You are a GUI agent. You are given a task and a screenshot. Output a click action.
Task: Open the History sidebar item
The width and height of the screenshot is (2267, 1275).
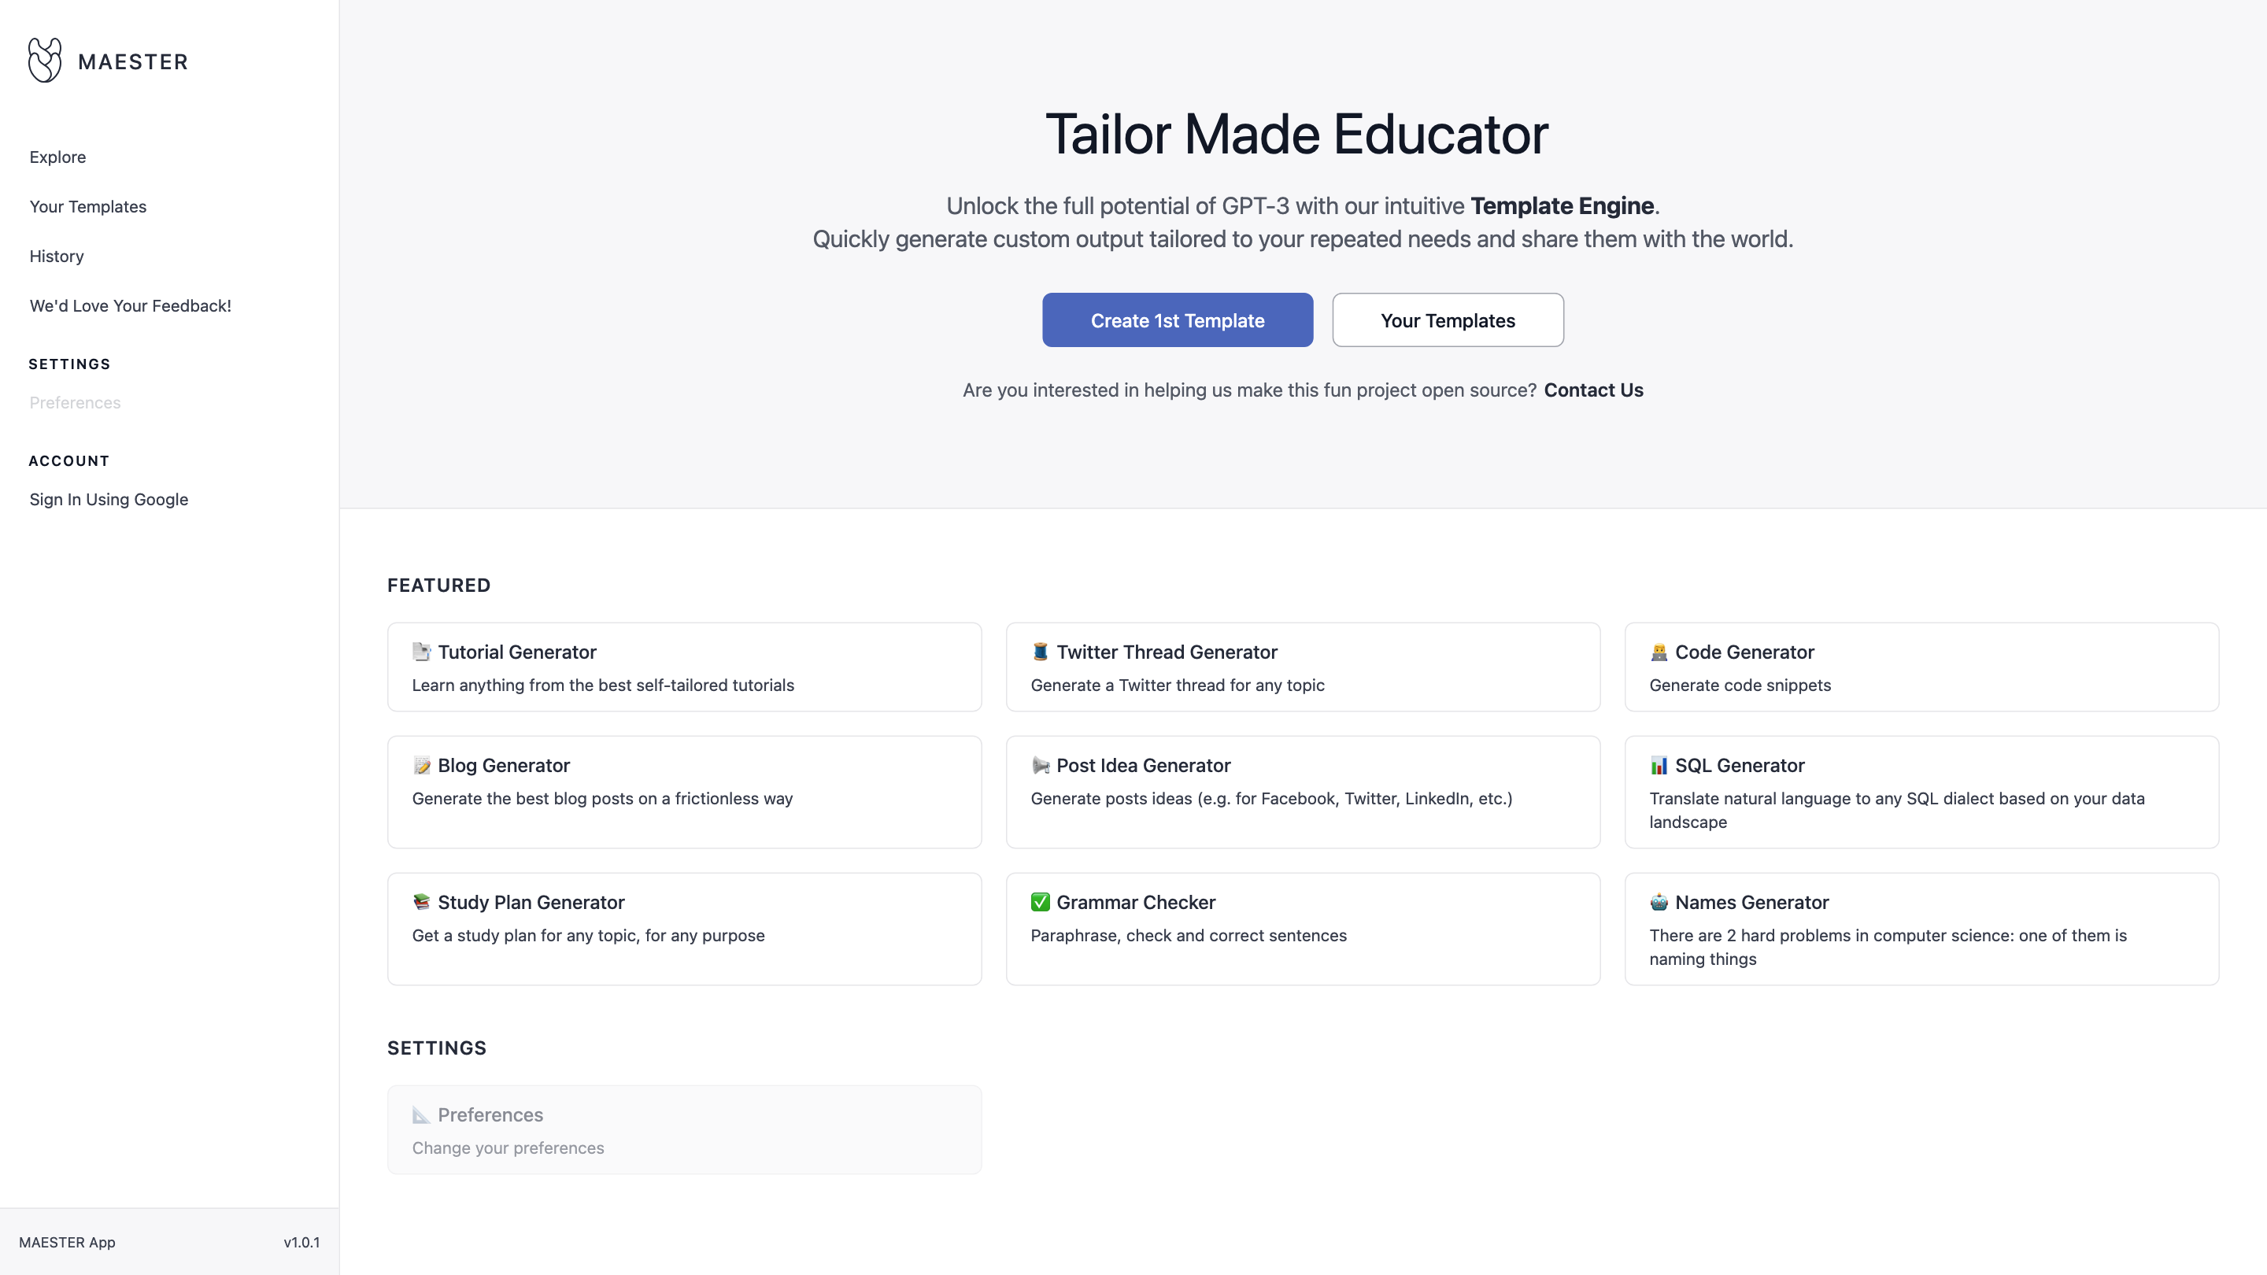click(57, 256)
